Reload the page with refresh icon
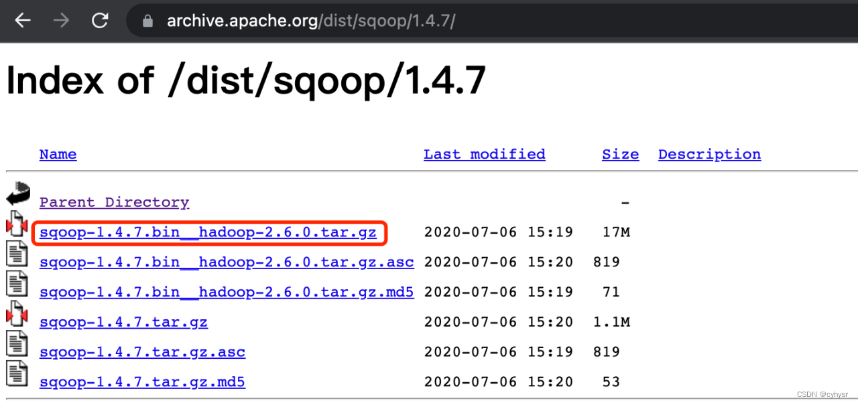Image resolution: width=858 pixels, height=405 pixels. (x=100, y=21)
